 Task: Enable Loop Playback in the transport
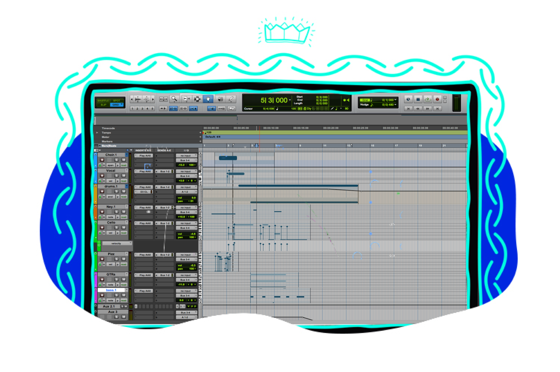pyautogui.click(x=428, y=99)
